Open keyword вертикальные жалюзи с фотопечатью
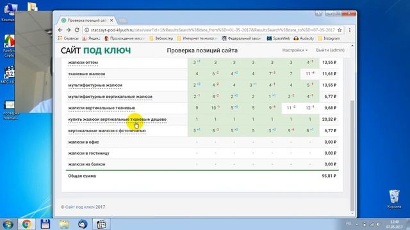 point(107,130)
